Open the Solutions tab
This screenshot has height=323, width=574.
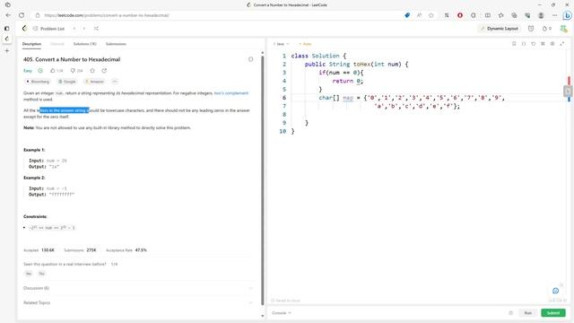tap(84, 44)
